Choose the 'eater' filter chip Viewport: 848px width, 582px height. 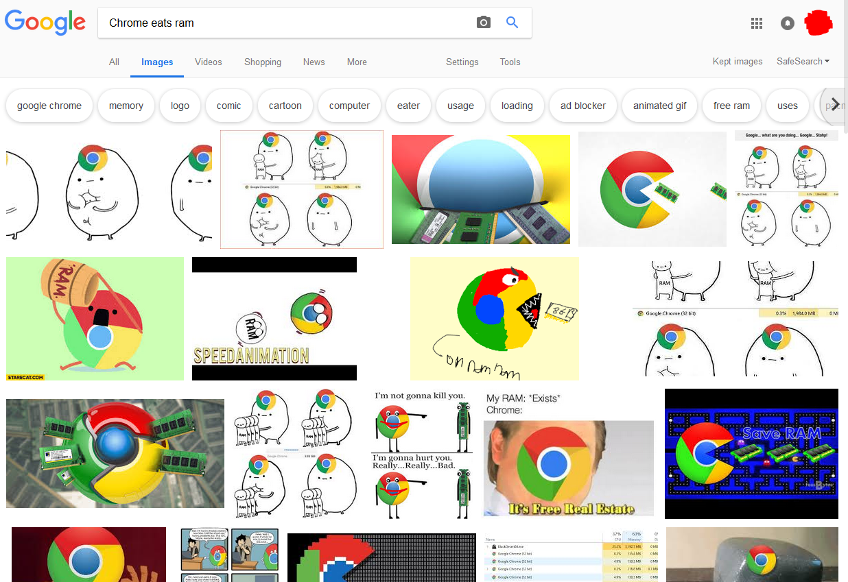pos(408,106)
